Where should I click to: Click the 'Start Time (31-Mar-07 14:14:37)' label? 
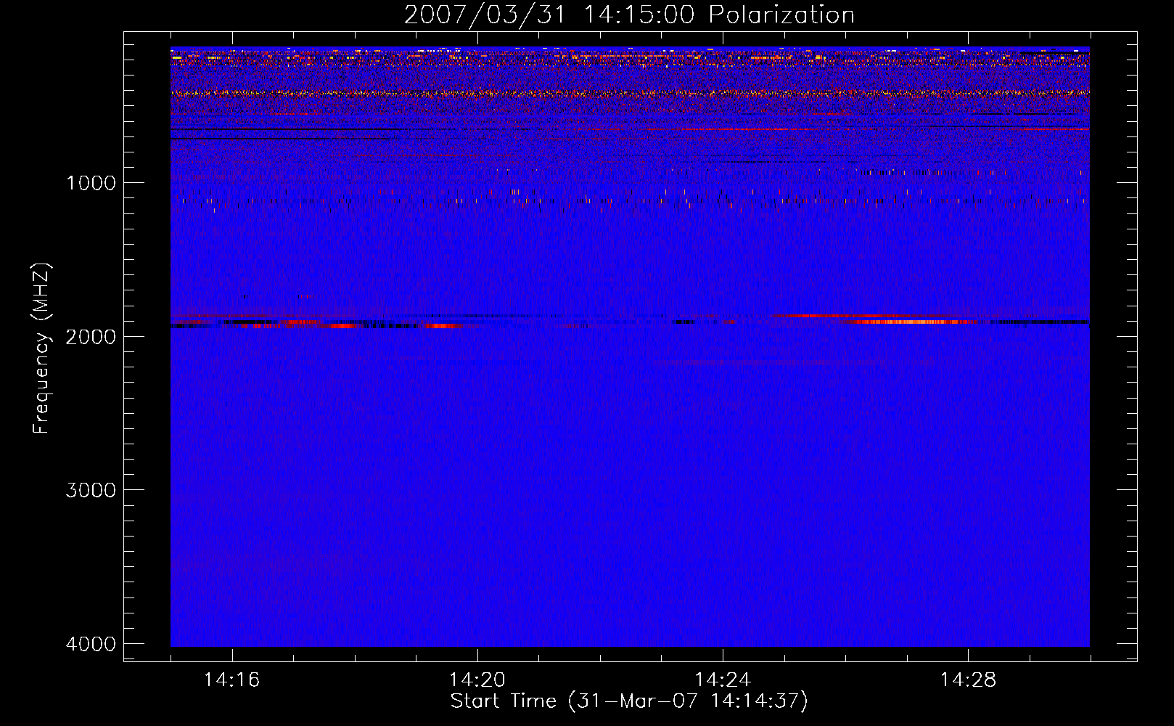pyautogui.click(x=629, y=701)
